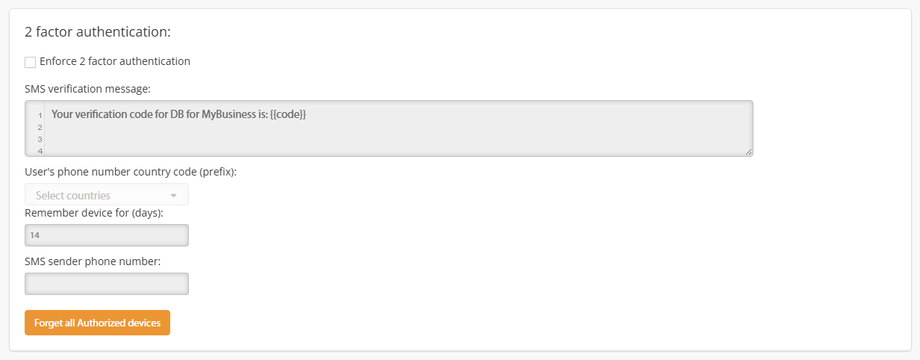Viewport: 920px width, 360px height.
Task: Click the resize grip on the message box corner
Action: click(x=749, y=152)
